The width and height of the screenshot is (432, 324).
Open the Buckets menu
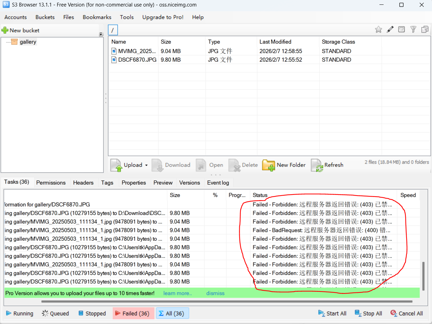(x=45, y=17)
